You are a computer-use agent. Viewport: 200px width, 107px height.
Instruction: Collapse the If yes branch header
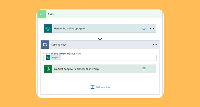click(100, 14)
